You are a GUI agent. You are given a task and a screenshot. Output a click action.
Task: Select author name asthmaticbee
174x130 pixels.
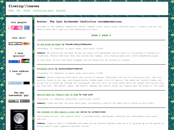coord(99,112)
